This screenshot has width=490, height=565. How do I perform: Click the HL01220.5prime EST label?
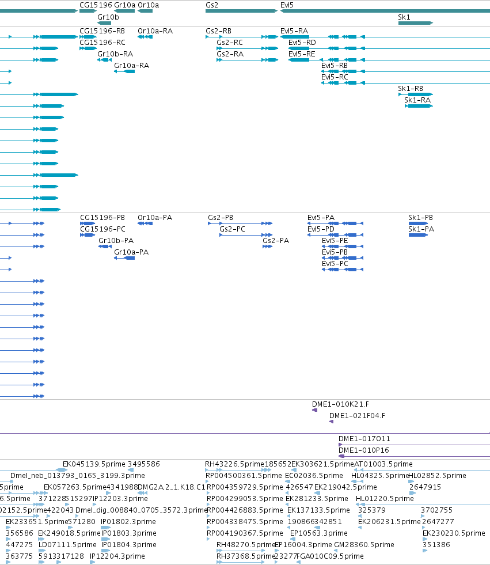(x=385, y=499)
